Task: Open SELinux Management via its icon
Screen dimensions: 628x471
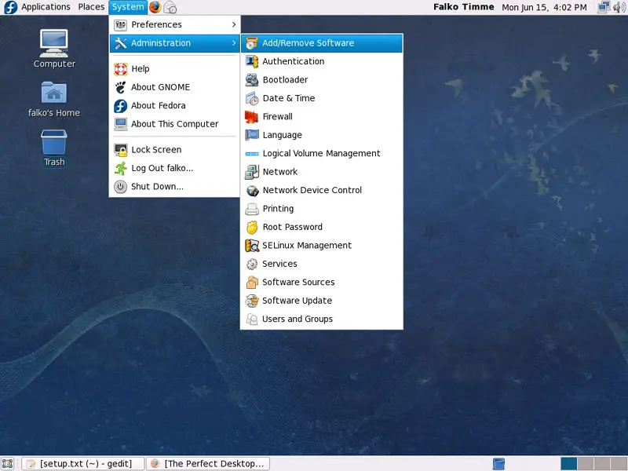Action: coord(252,246)
